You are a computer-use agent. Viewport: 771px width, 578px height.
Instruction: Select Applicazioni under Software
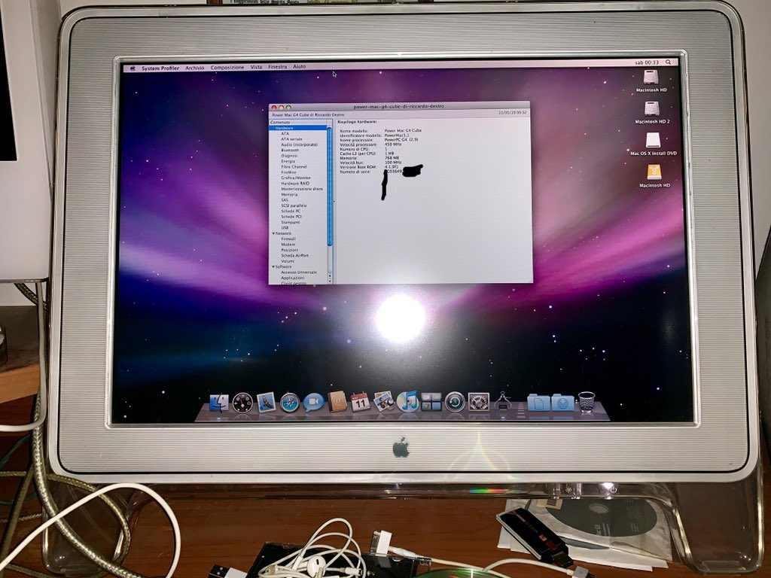click(293, 278)
